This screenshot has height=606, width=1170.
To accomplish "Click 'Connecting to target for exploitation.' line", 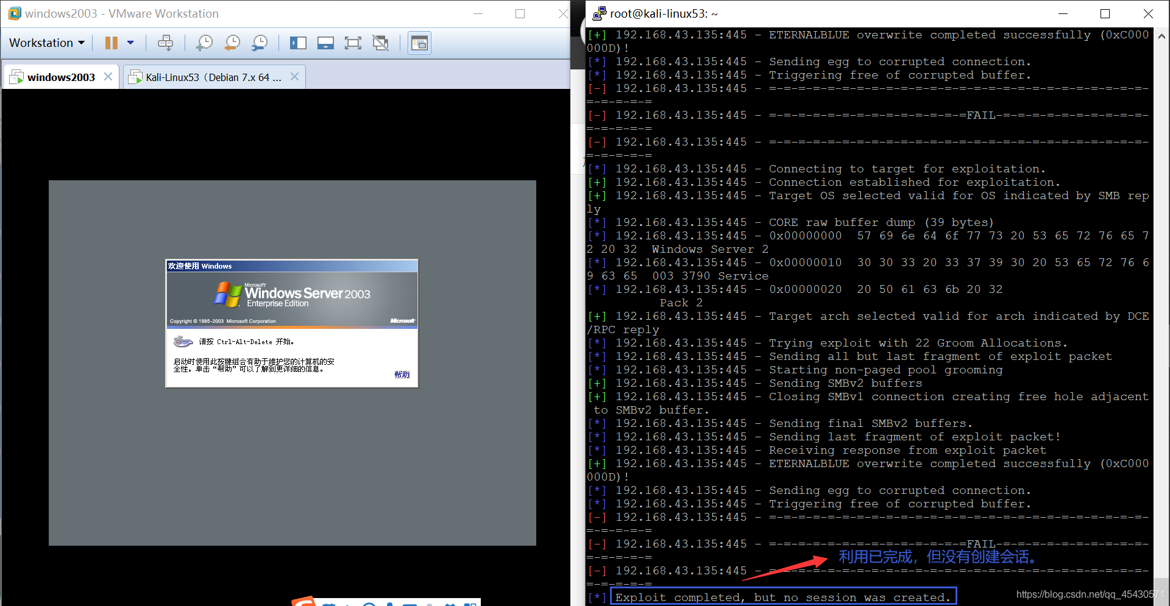I will coord(907,169).
